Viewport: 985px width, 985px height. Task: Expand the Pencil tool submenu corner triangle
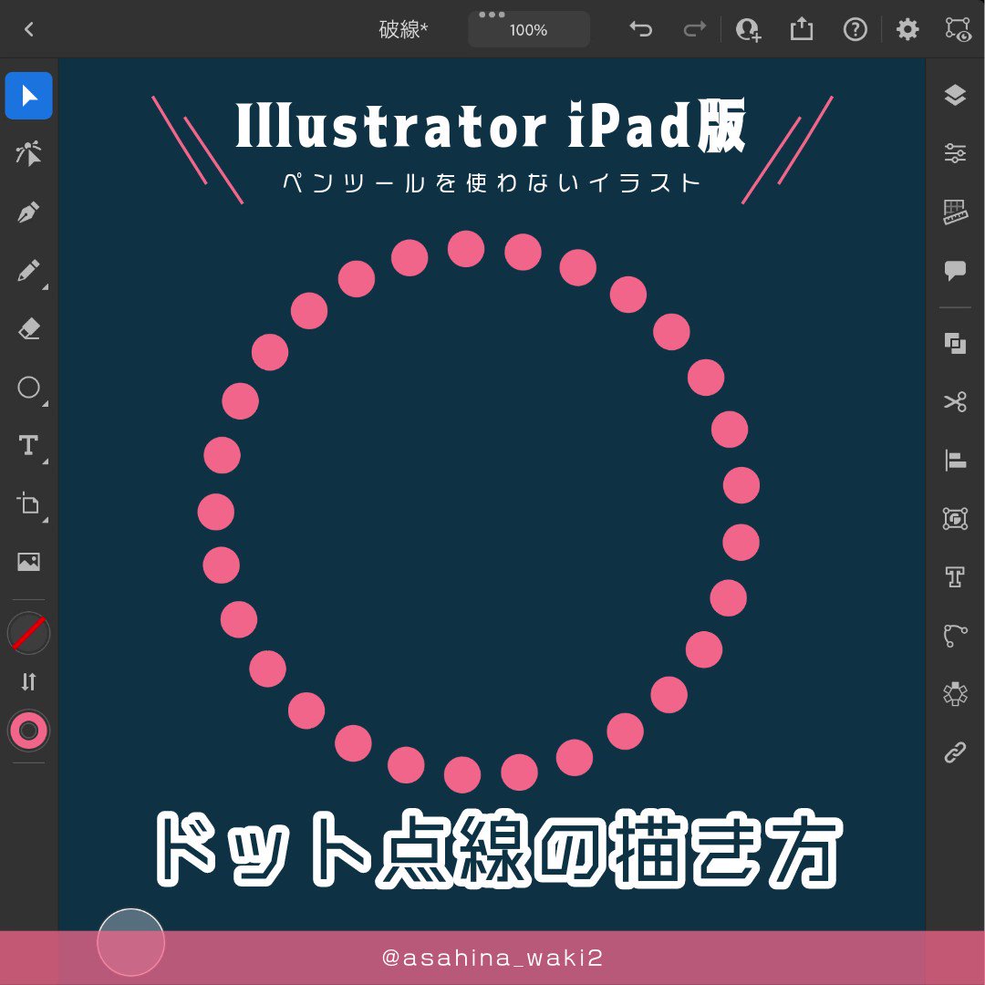[46, 286]
